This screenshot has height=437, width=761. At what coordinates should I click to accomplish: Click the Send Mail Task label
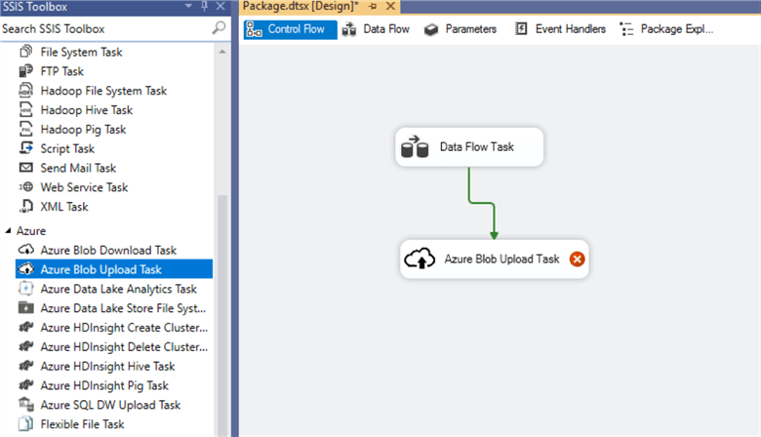[78, 168]
